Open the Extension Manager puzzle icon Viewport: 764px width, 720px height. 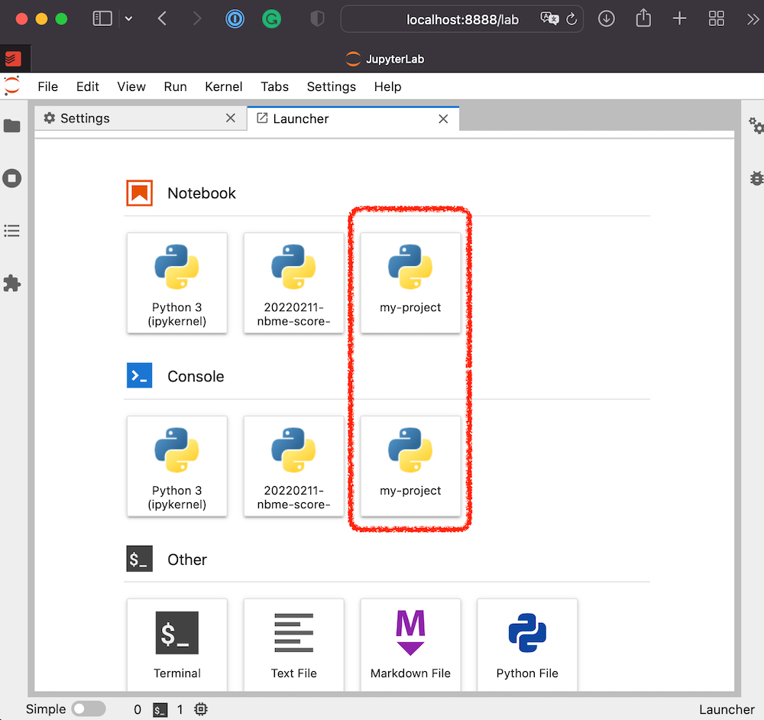(x=12, y=284)
